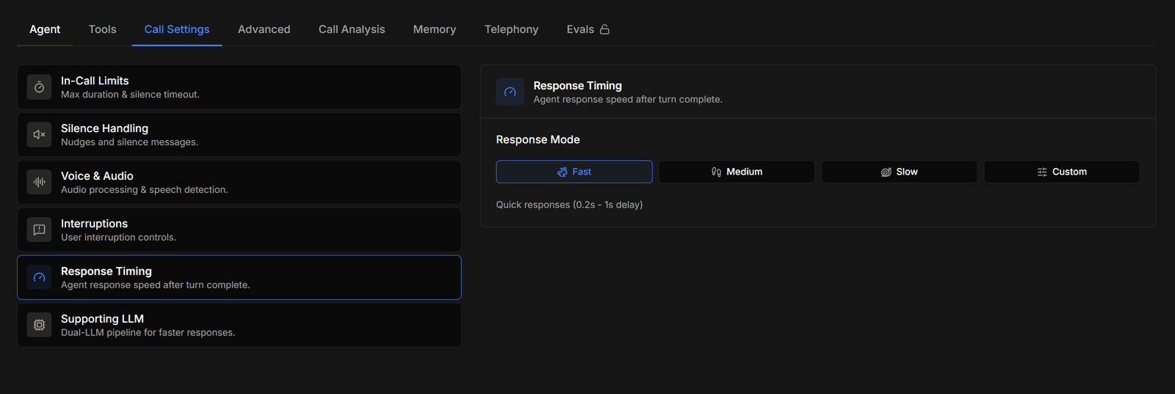Click the 'Response Mode' heading
This screenshot has height=394, width=1175.
[538, 139]
